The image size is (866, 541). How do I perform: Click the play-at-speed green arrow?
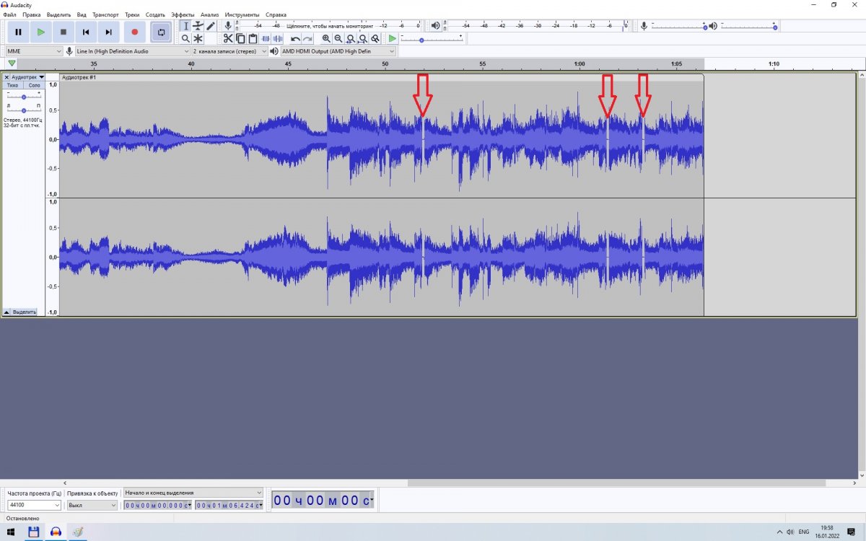pos(392,38)
